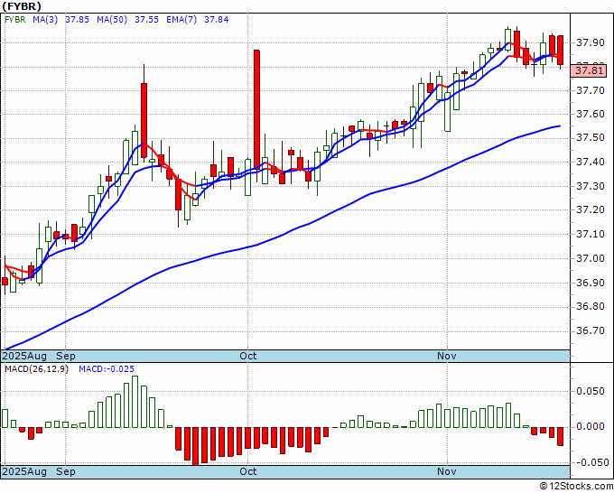Click the Nov label on MACD panel axis
Screen dimensions: 614x493
447,471
